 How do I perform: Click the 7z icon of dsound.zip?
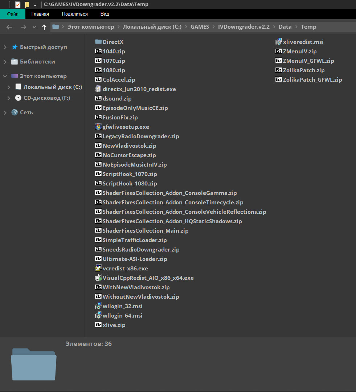coord(98,98)
